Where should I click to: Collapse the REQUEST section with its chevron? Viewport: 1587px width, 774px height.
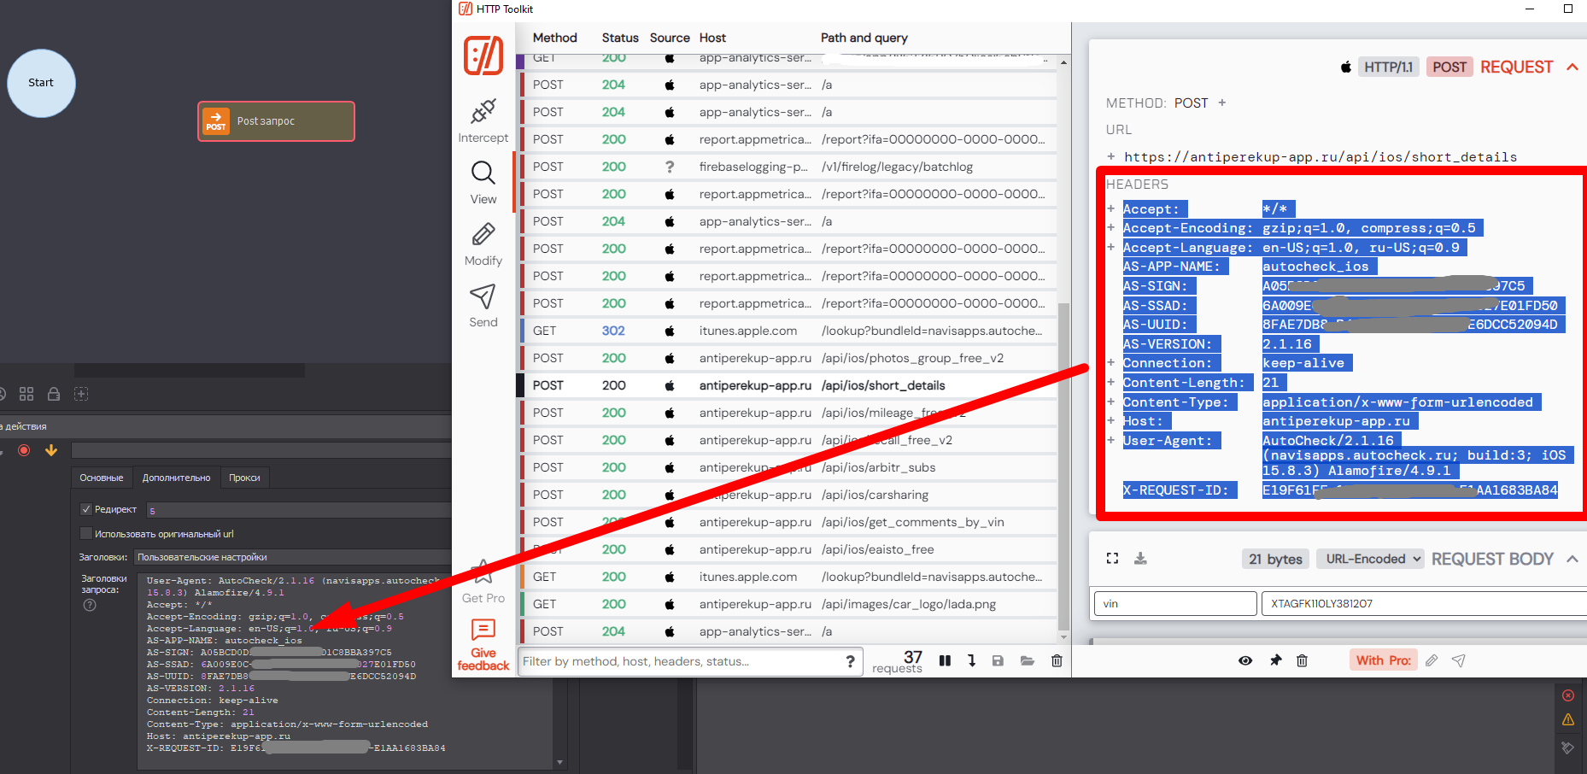coord(1572,67)
